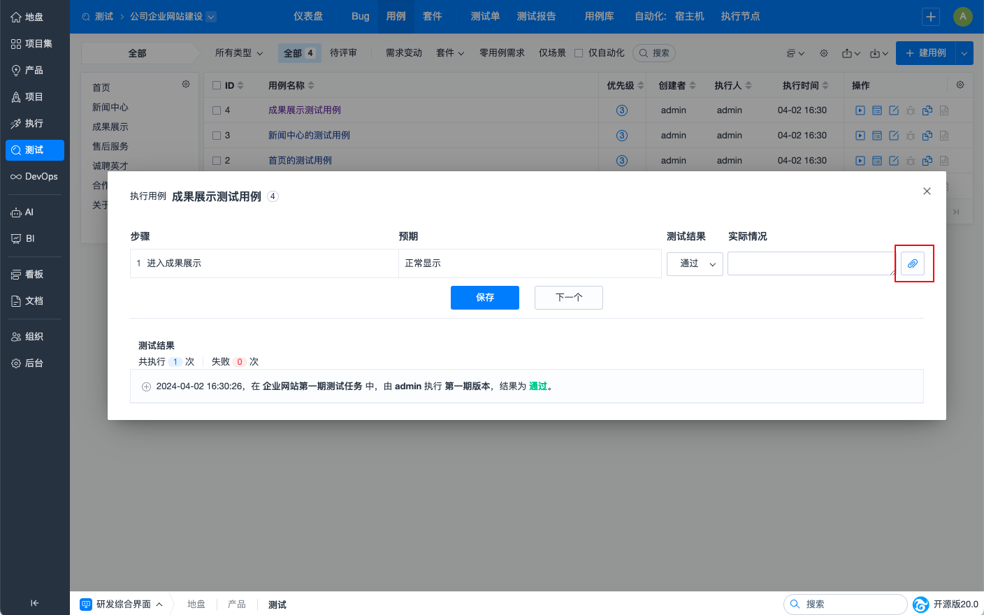Screen dimensions: 984x615
Task: Click edit icon for test case 3
Action: (894, 136)
